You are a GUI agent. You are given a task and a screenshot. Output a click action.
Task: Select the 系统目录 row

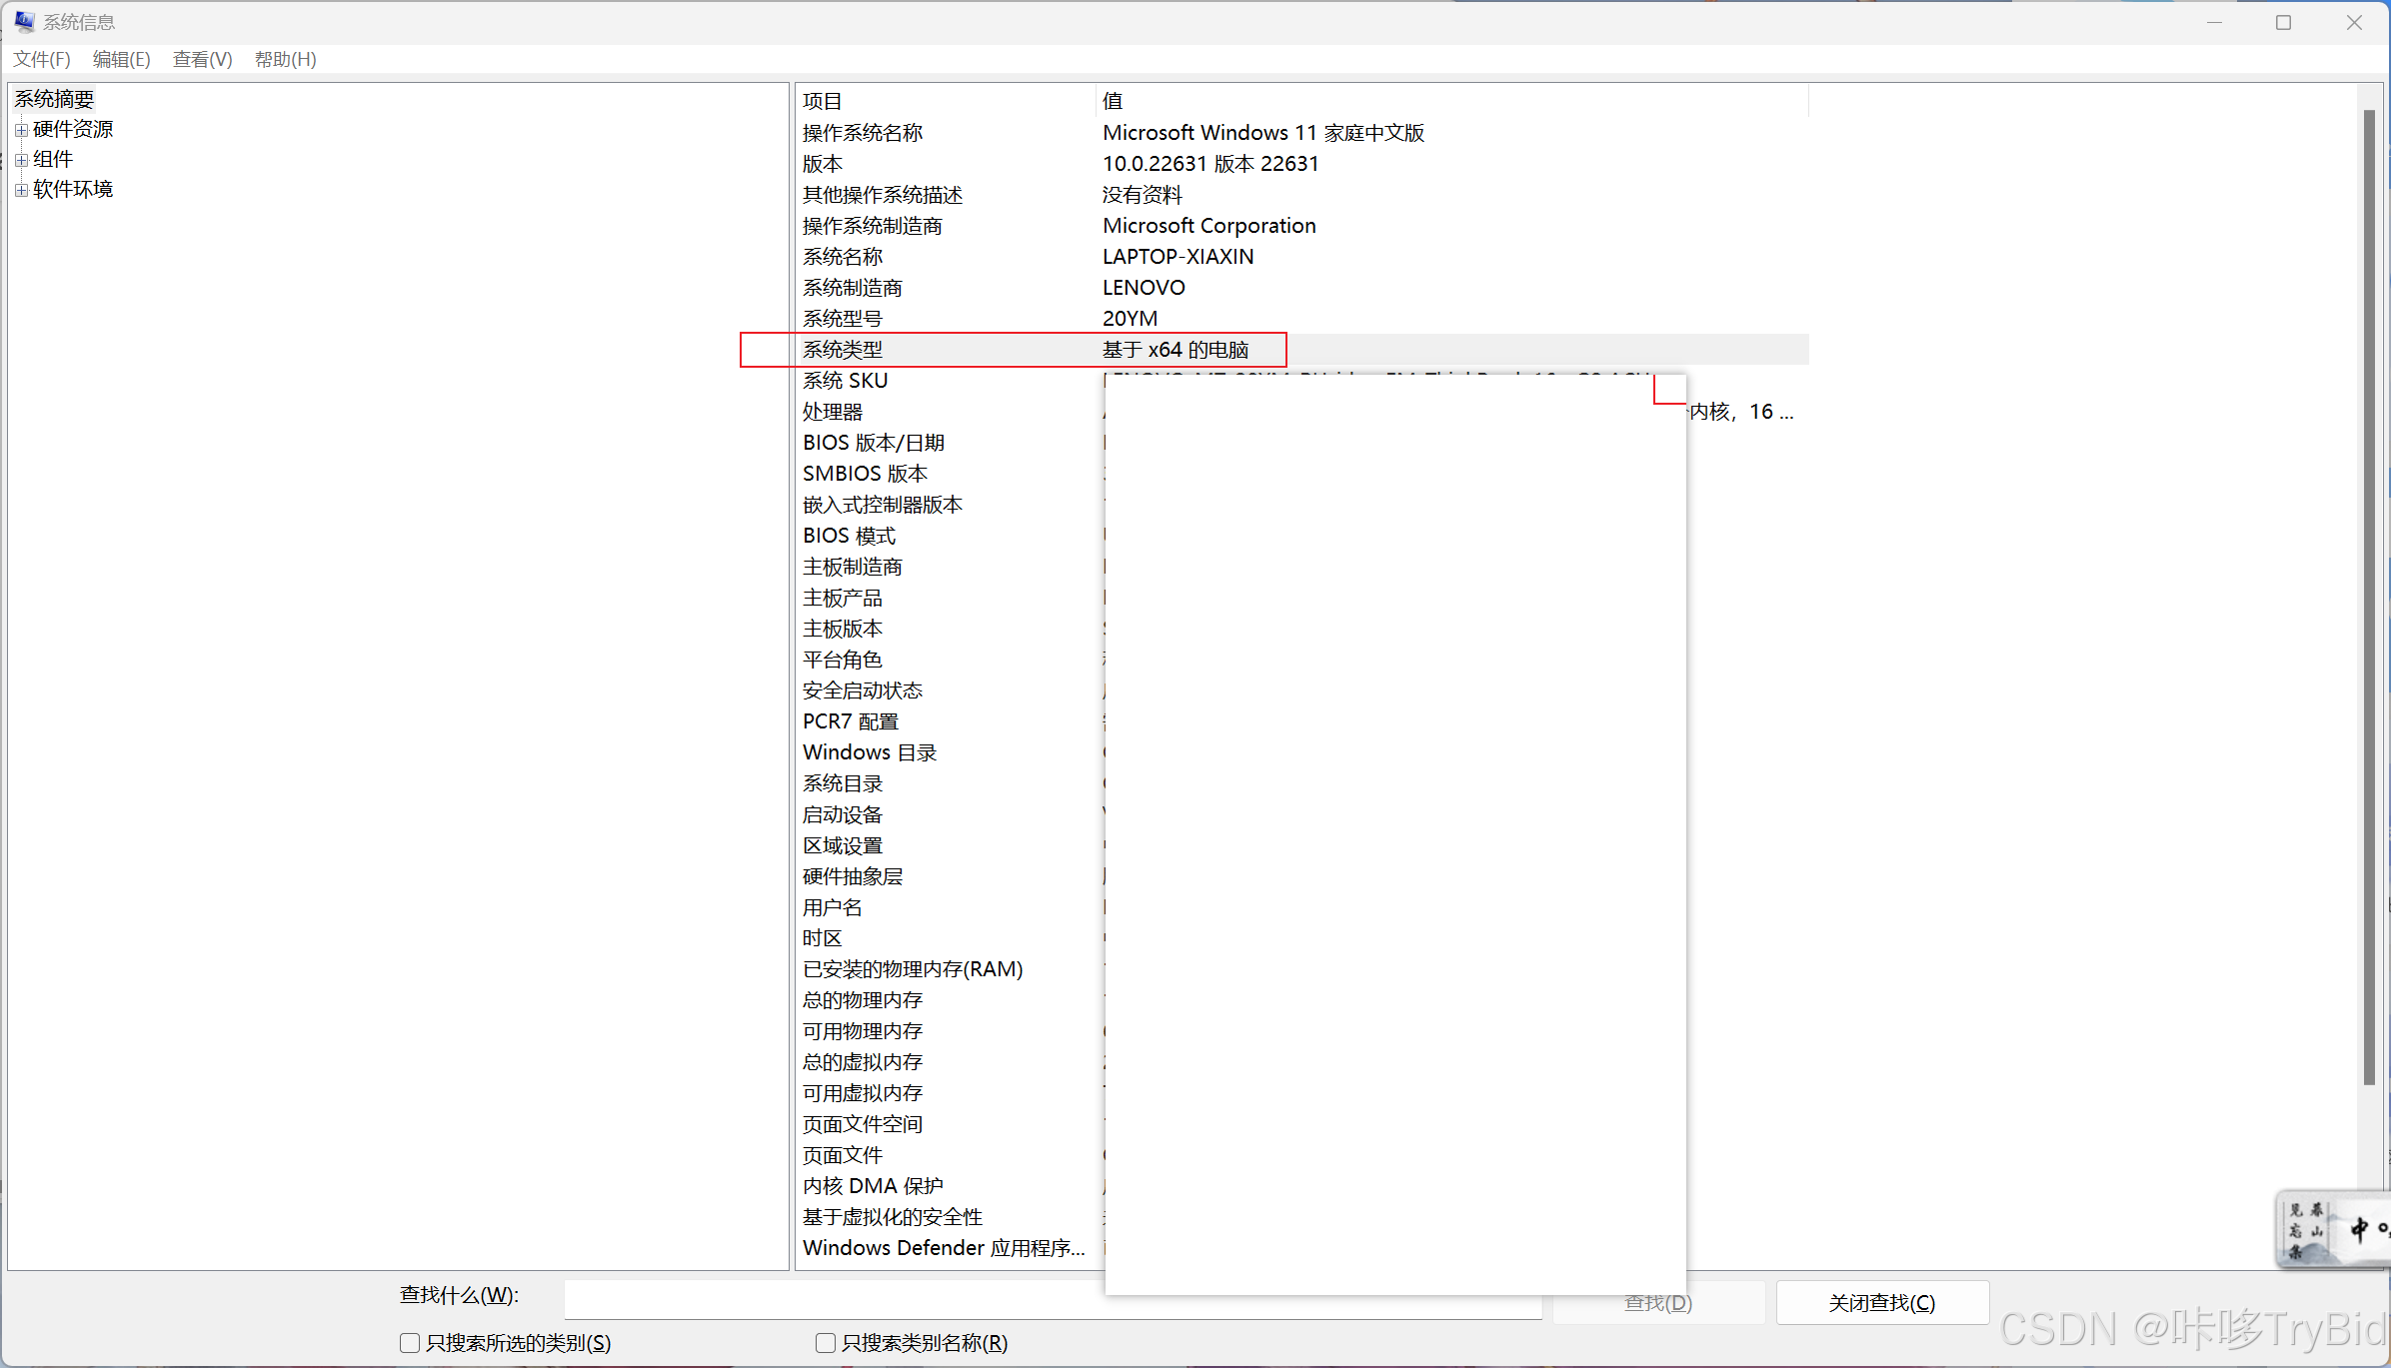click(950, 783)
